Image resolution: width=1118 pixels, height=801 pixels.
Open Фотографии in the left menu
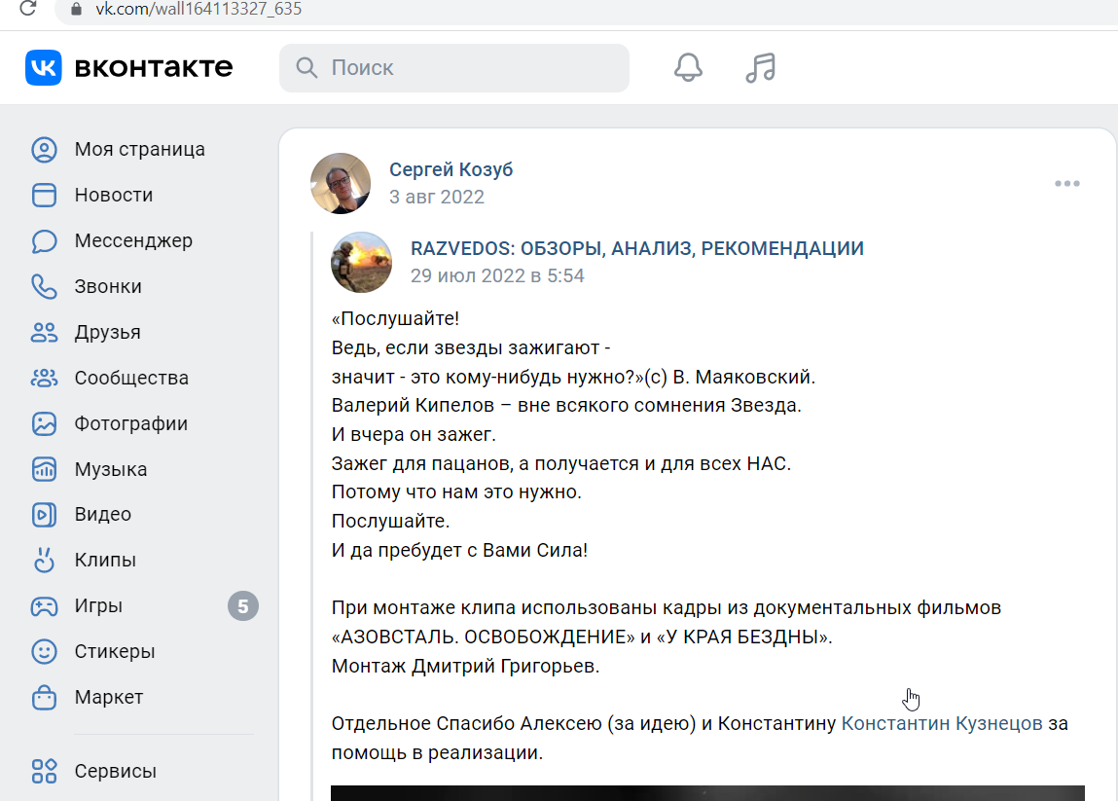(131, 423)
